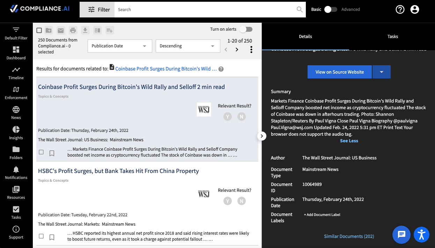This screenshot has height=248, width=435.
Task: Expand the View on Source Website options arrow
Action: [382, 72]
